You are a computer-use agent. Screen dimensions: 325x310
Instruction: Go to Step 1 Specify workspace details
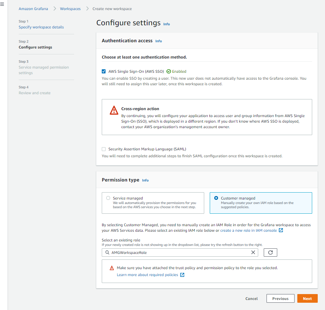[41, 27]
